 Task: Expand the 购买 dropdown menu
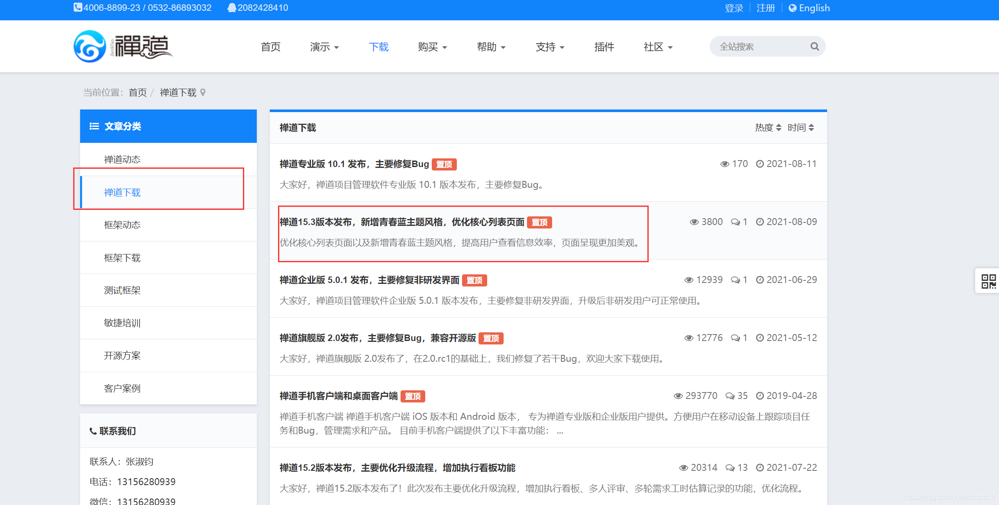pyautogui.click(x=432, y=47)
